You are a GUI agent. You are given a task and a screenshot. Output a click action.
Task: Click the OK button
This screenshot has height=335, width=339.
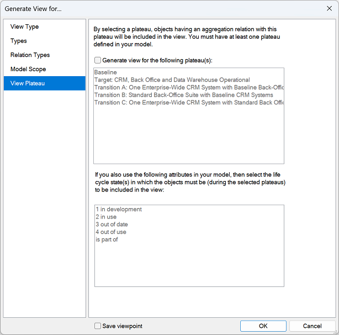(x=263, y=326)
